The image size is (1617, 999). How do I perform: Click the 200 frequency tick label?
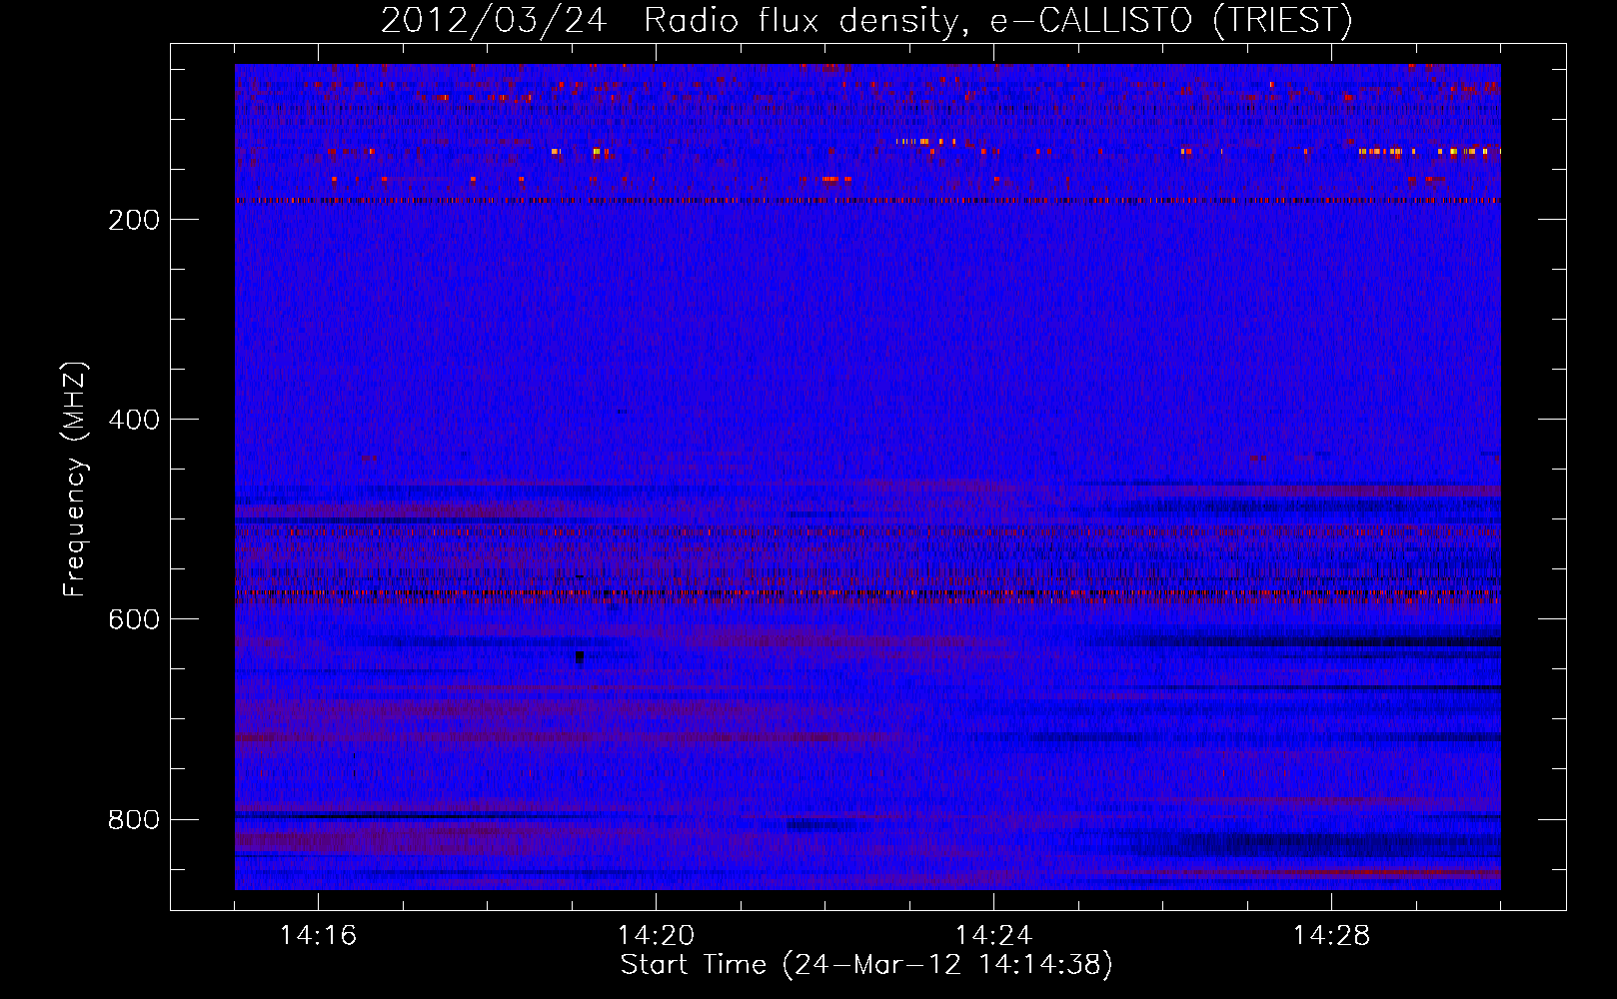tap(134, 220)
